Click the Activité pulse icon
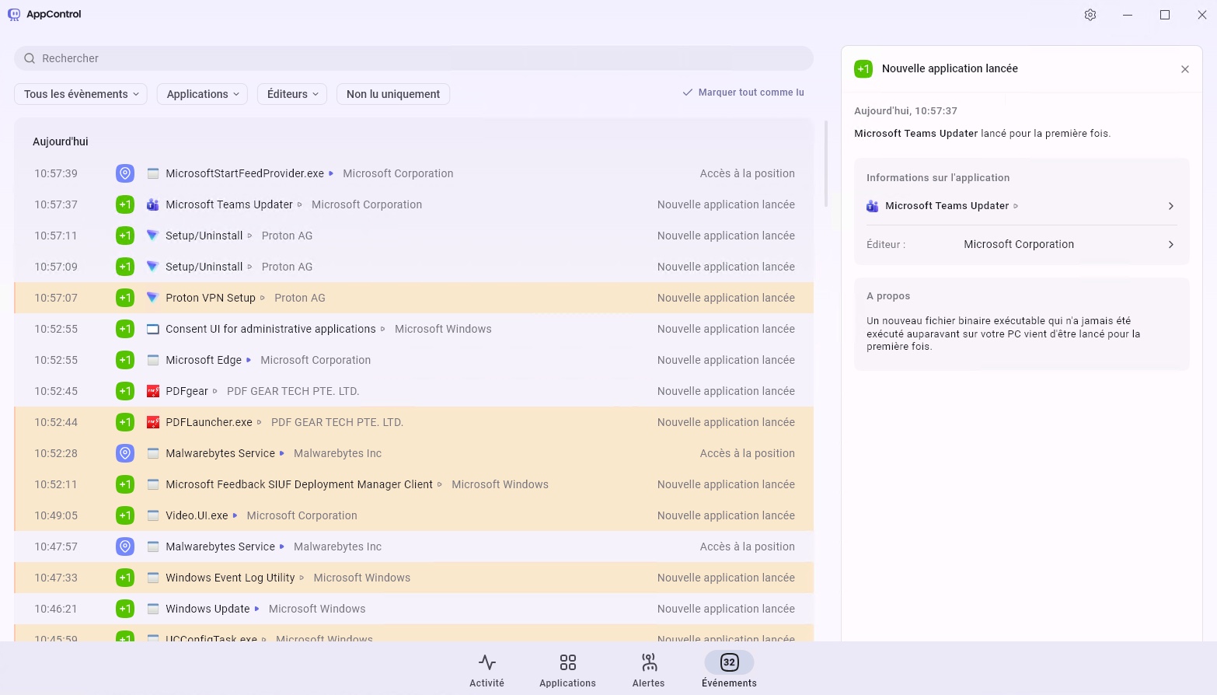Image resolution: width=1217 pixels, height=695 pixels. point(487,662)
